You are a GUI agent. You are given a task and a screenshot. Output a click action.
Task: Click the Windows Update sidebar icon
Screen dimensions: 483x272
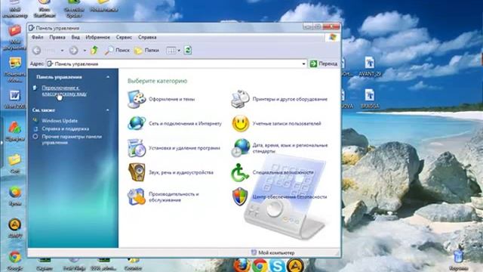pyautogui.click(x=35, y=120)
